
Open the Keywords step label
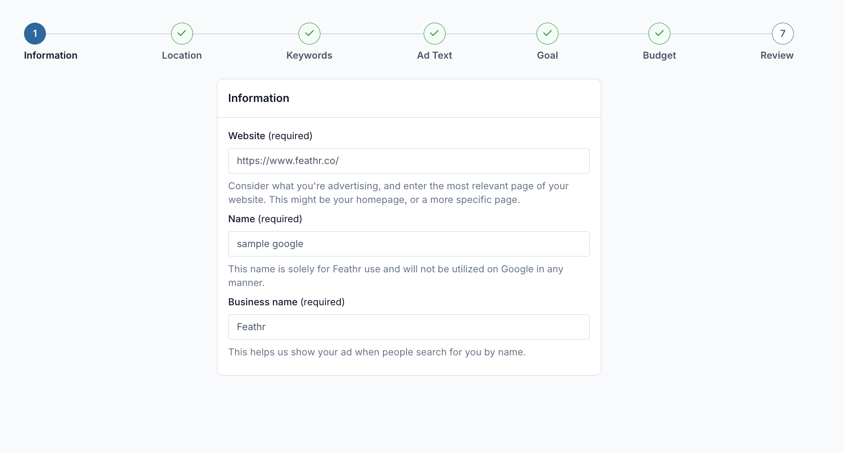(x=309, y=55)
